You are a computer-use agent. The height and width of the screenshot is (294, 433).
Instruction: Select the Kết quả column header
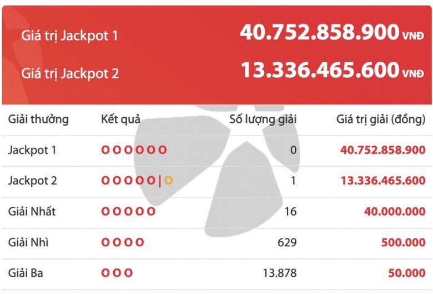[121, 119]
